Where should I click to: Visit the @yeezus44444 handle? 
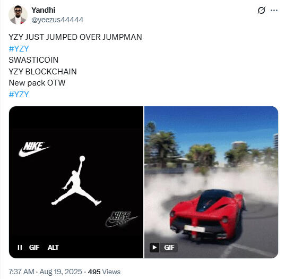[x=57, y=20]
